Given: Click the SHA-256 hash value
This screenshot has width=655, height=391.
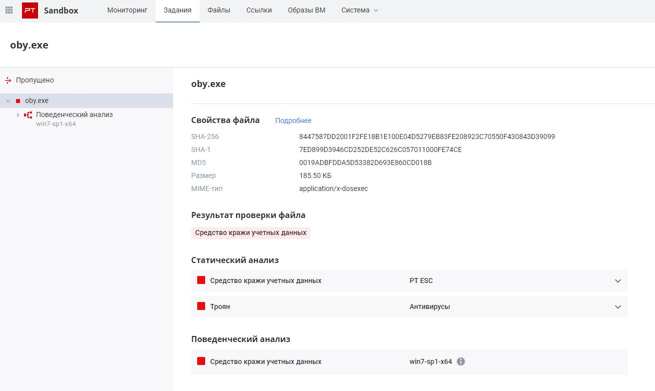Looking at the screenshot, I should pyautogui.click(x=427, y=136).
